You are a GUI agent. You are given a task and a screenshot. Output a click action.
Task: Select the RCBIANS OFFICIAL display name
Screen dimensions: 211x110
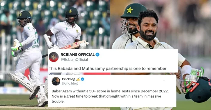78,55
